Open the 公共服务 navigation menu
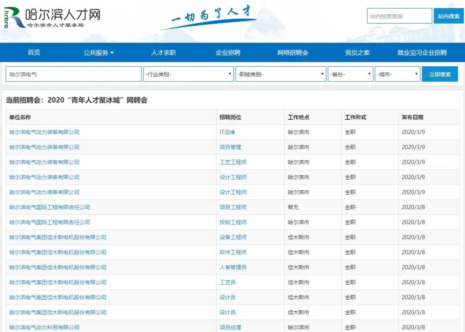This screenshot has height=332, width=465. click(99, 53)
